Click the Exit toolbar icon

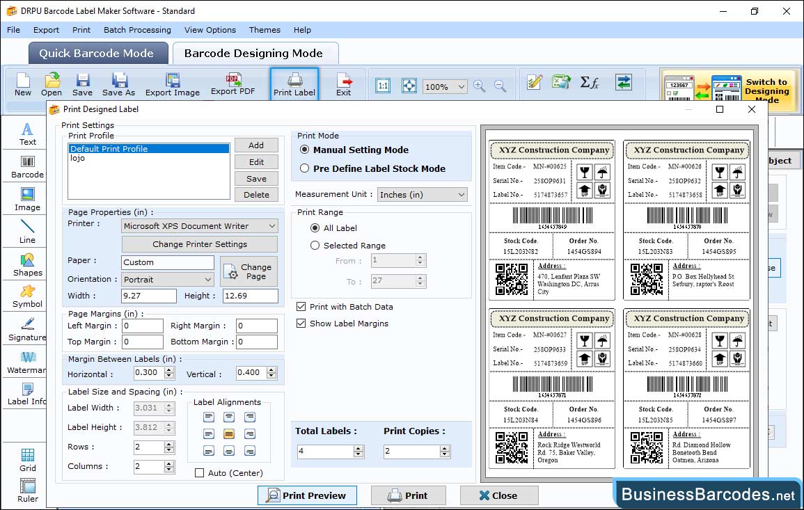(x=344, y=85)
